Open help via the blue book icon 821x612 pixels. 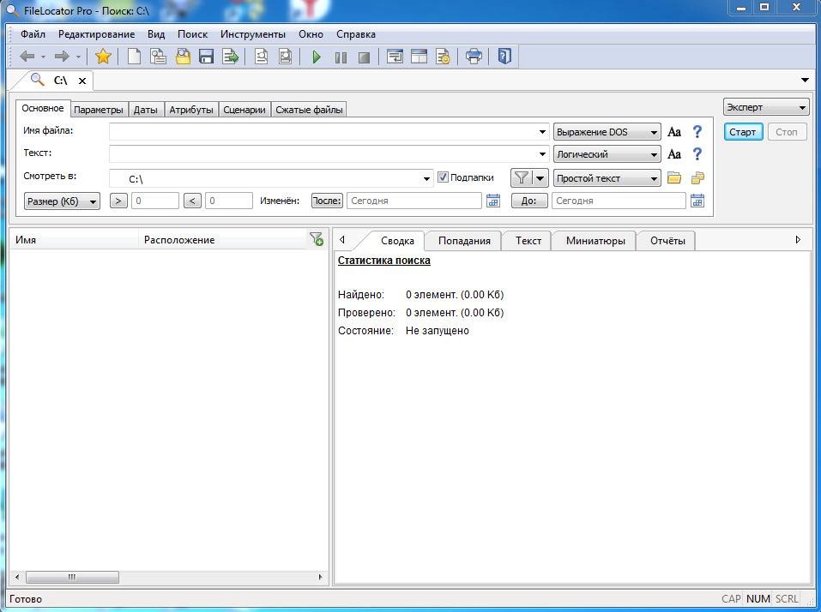click(504, 56)
